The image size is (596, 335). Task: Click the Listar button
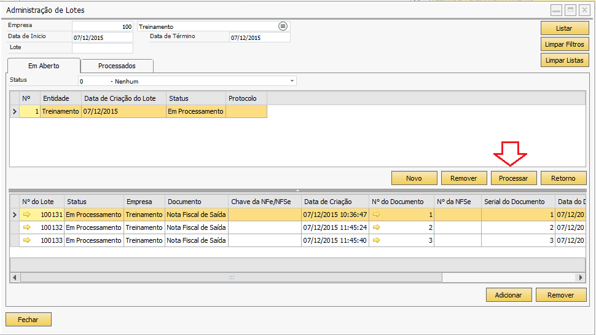pyautogui.click(x=565, y=28)
